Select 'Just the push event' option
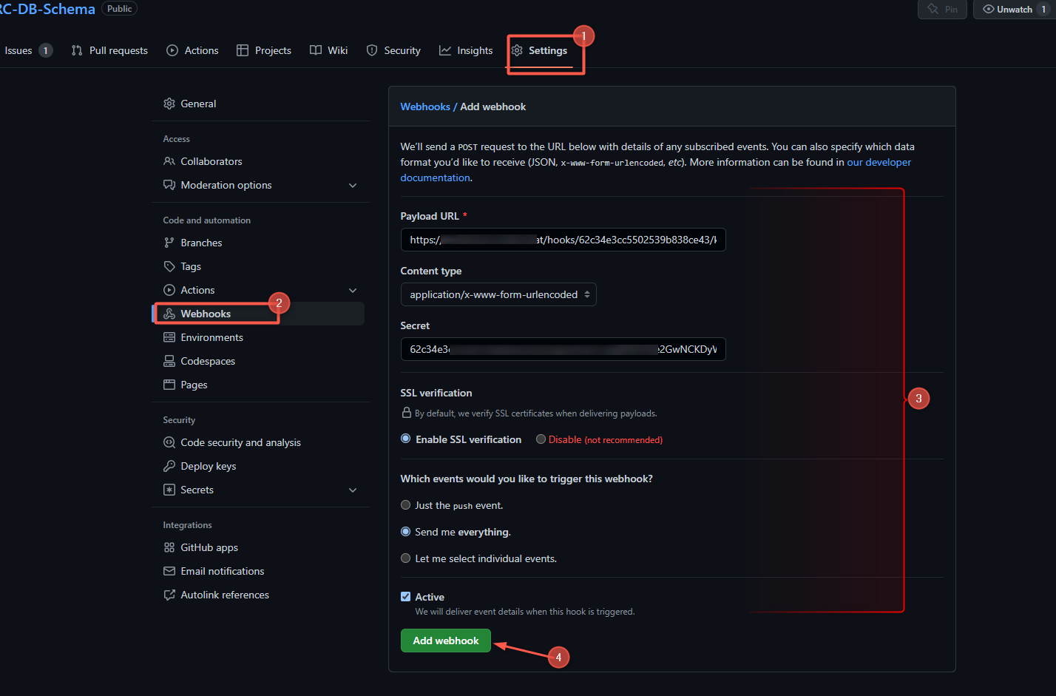Screen dimensions: 1056x696 point(405,505)
